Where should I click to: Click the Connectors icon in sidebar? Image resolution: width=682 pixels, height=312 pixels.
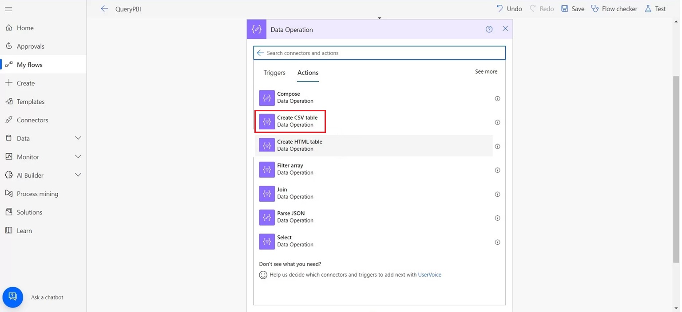click(9, 120)
